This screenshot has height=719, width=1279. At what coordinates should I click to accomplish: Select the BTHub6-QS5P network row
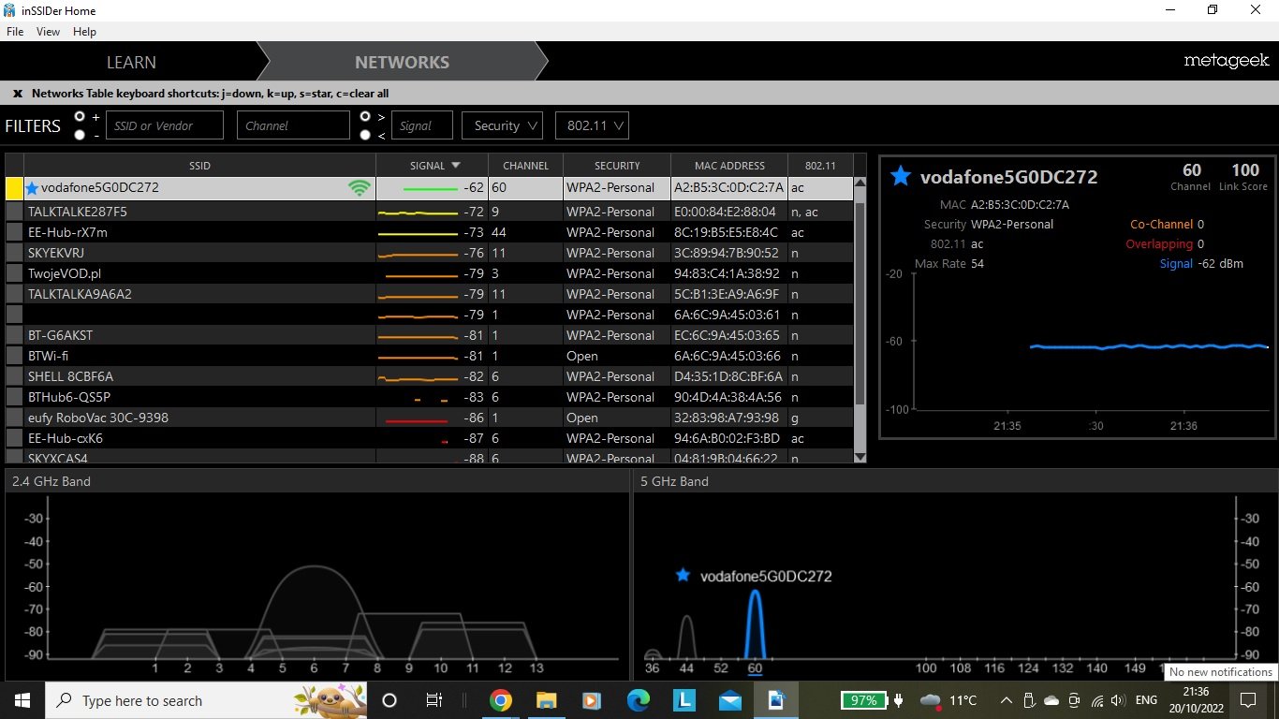430,397
